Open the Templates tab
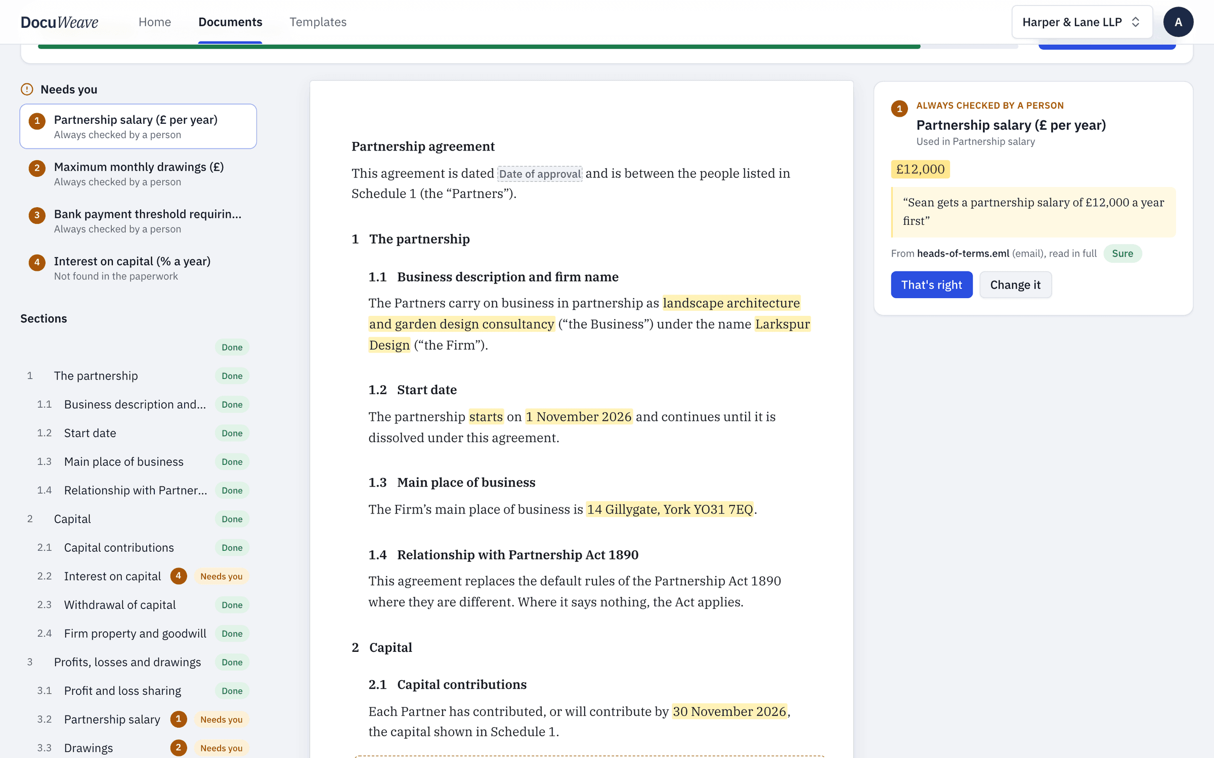The width and height of the screenshot is (1214, 758). point(318,22)
